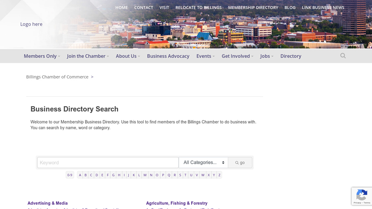Screen dimensions: 372x209
Task: Open RELOCATE TO BILLINGS menu
Action: pyautogui.click(x=199, y=7)
